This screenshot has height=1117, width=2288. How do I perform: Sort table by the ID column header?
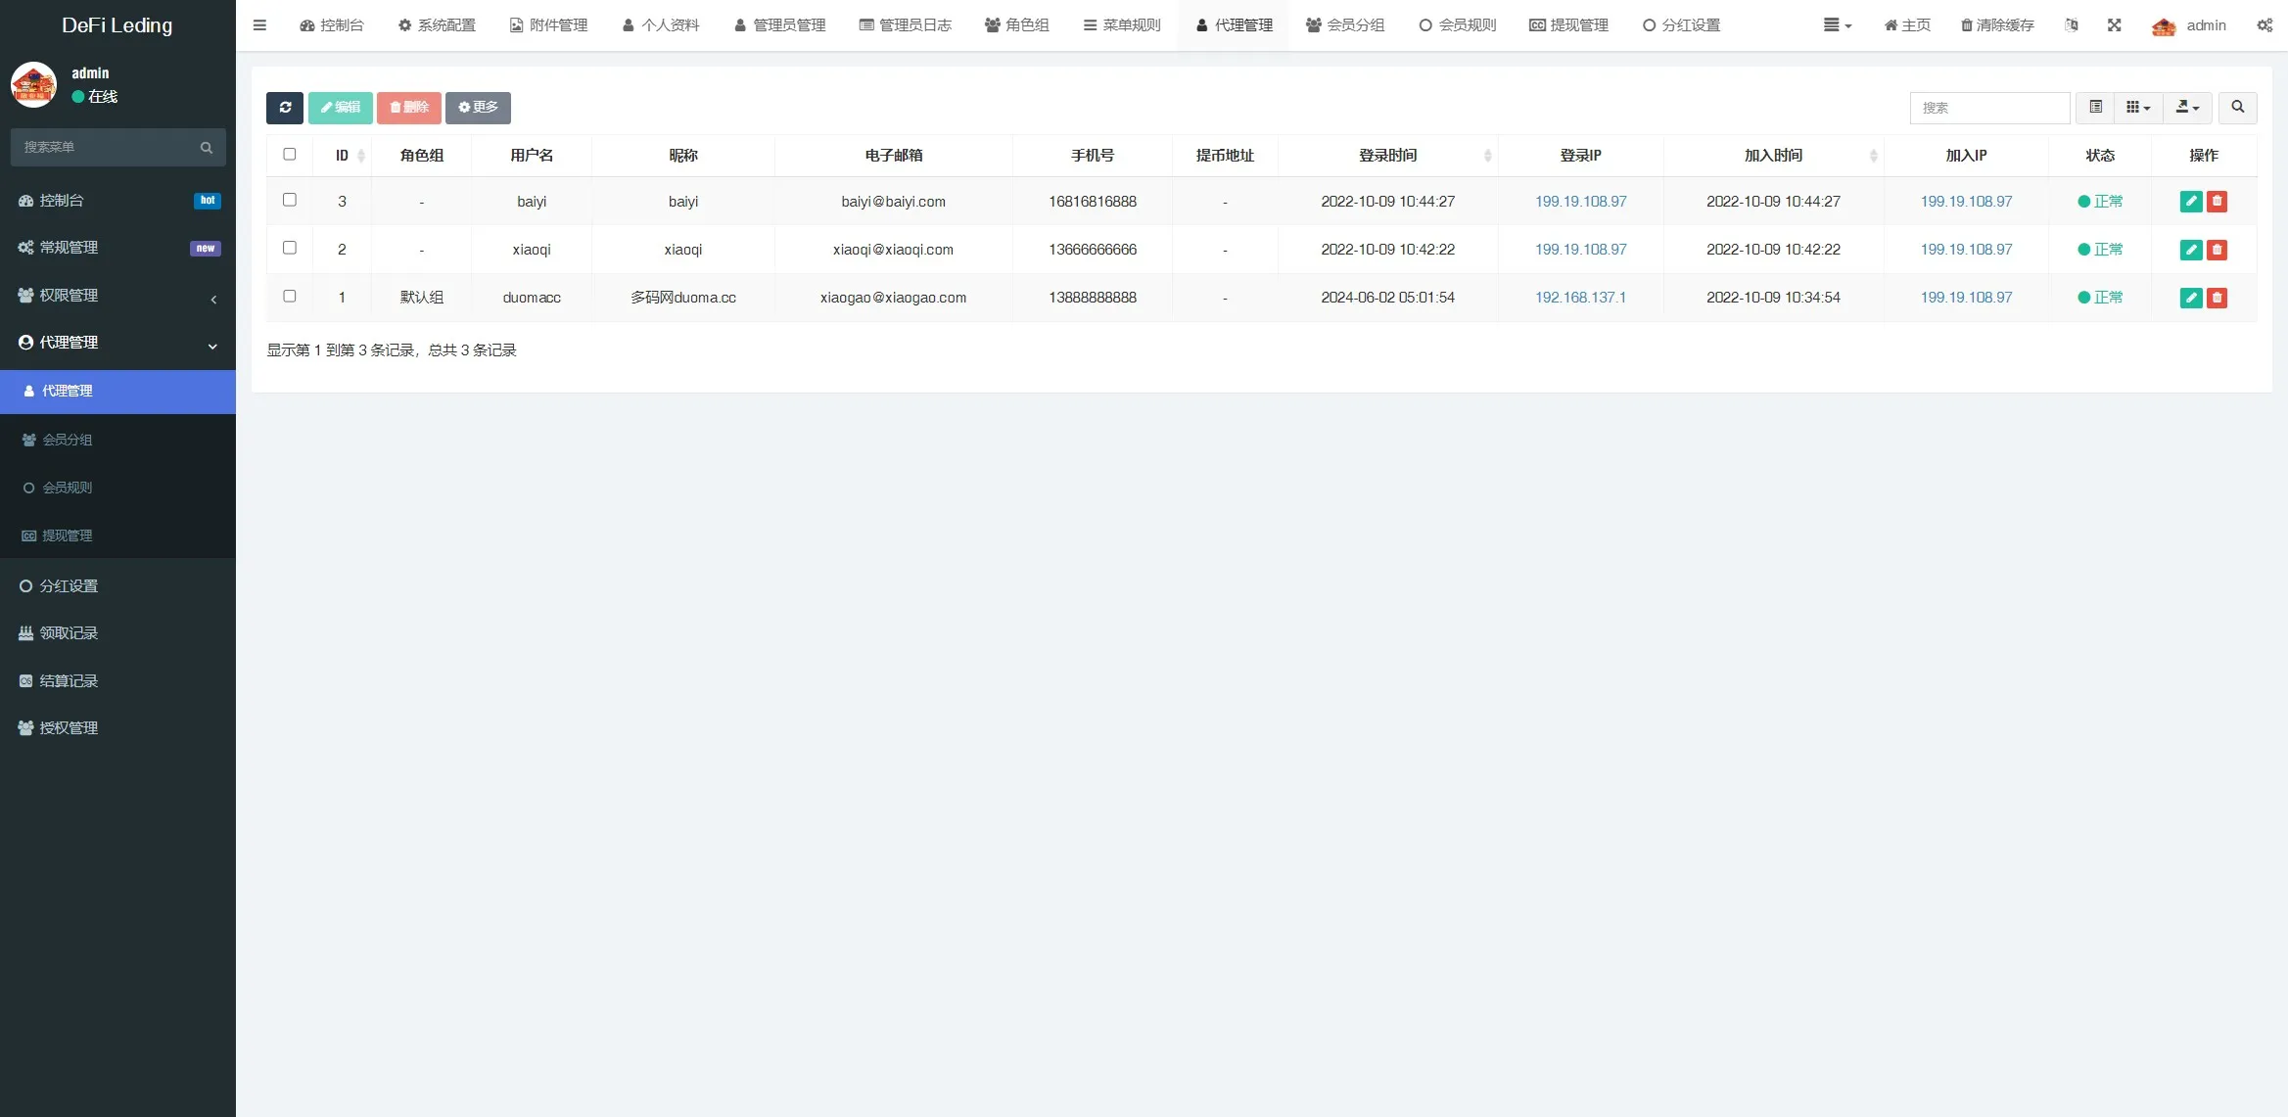(x=343, y=156)
